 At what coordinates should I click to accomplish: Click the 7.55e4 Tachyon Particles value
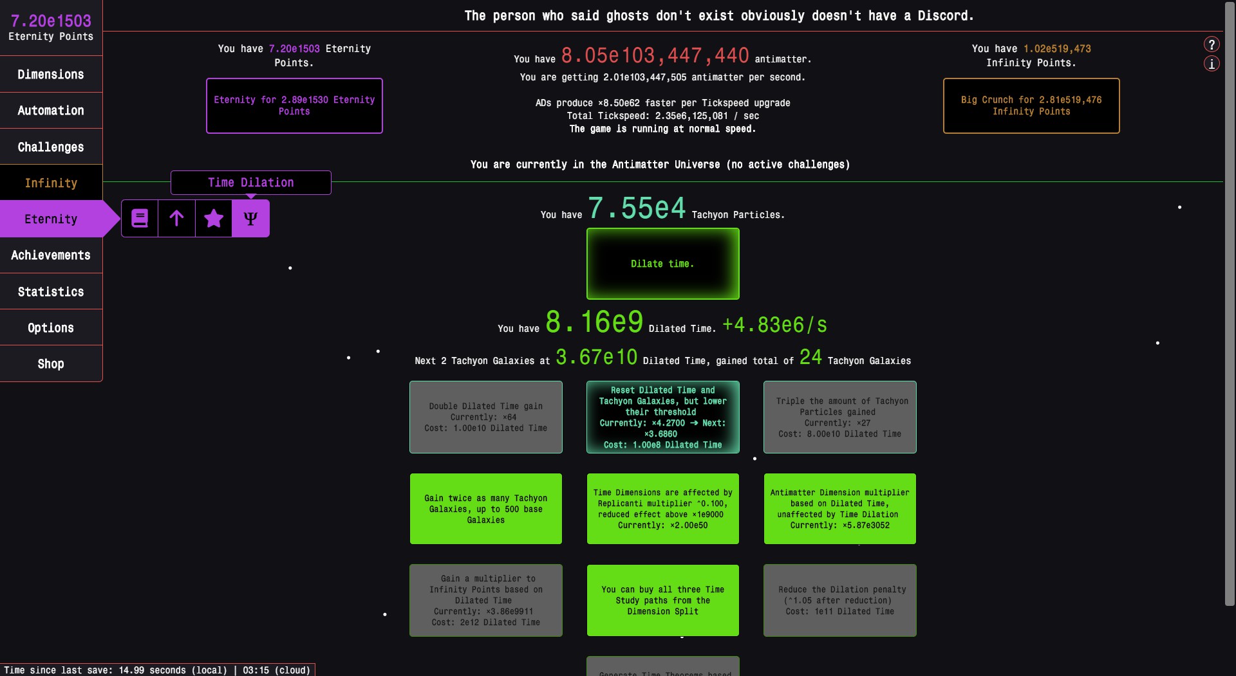point(637,208)
